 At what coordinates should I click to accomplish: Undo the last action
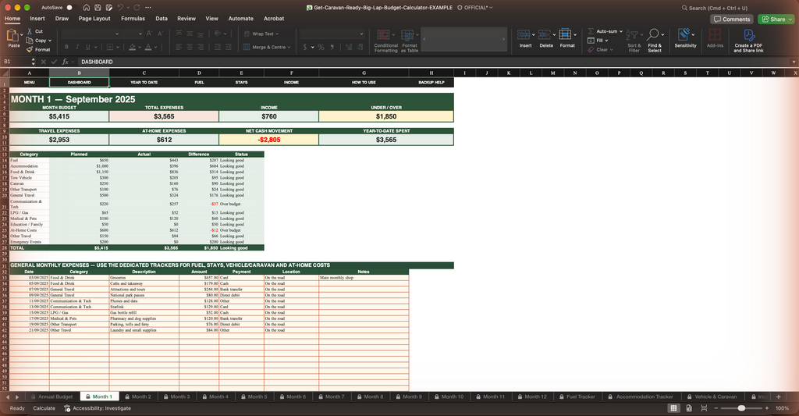click(x=120, y=8)
